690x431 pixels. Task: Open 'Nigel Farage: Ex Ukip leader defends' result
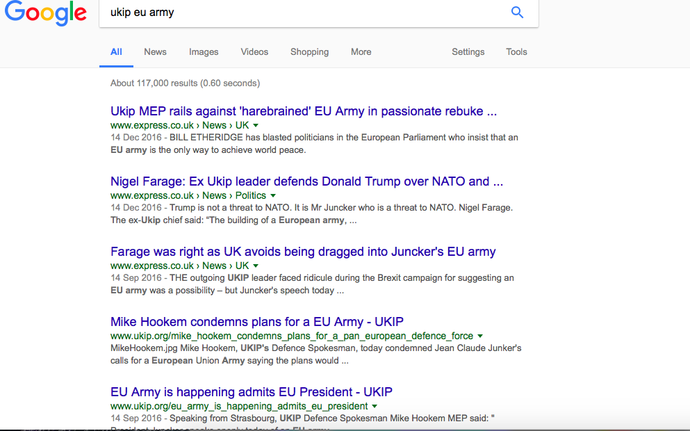[306, 181]
